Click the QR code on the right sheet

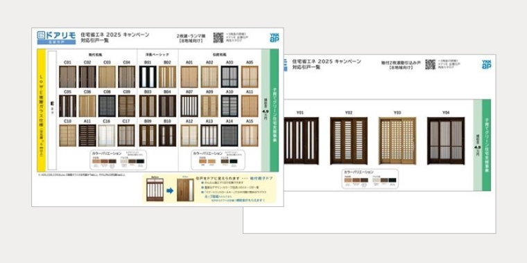[430, 64]
